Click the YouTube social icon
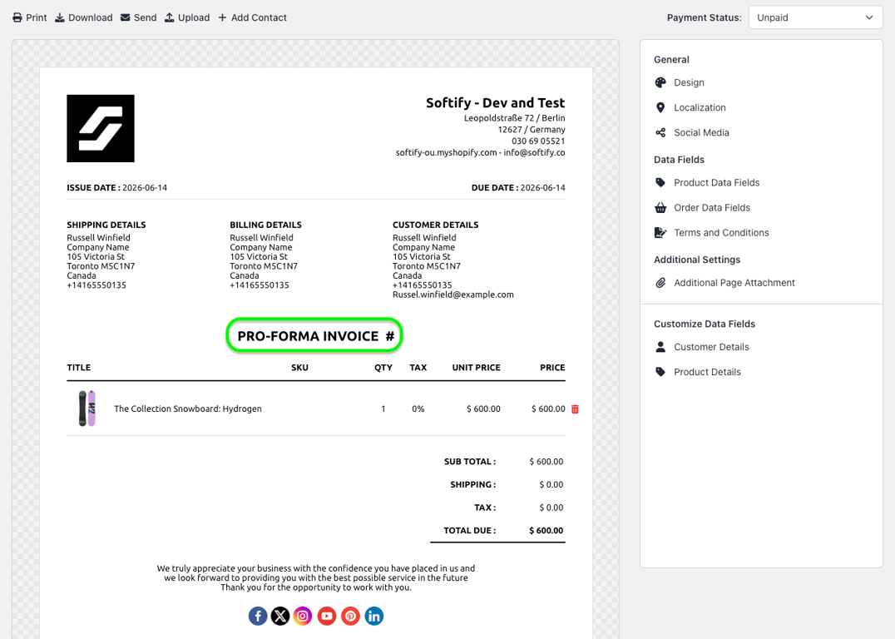The image size is (895, 639). pos(327,616)
